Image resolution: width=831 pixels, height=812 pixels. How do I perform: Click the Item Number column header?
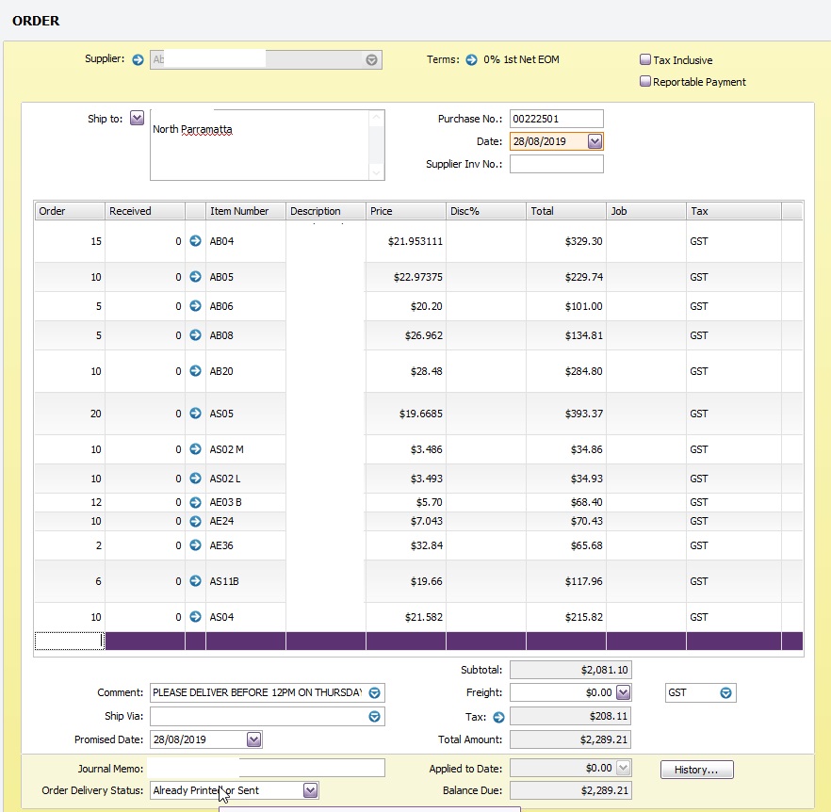point(245,211)
